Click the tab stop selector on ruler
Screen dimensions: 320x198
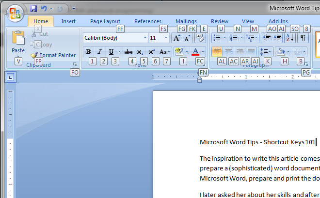pos(10,77)
